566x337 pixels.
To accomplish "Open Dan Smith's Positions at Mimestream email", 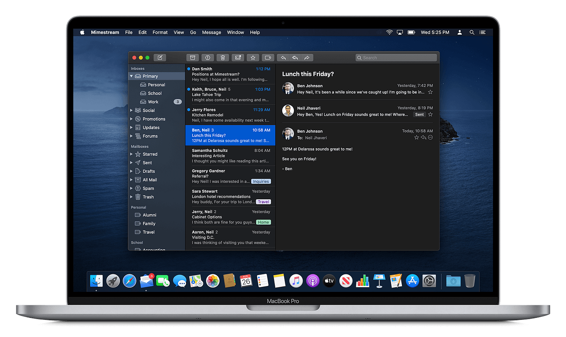I will pos(231,74).
